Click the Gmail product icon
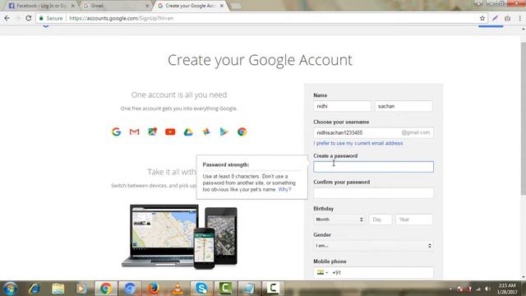This screenshot has width=526, height=296. pyautogui.click(x=135, y=132)
